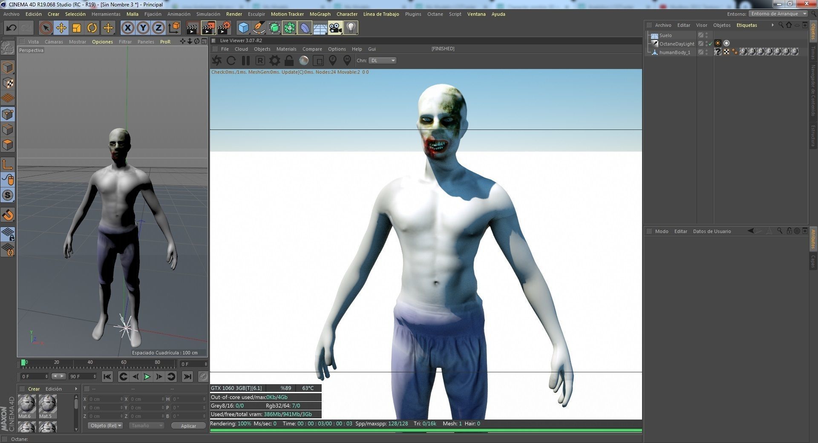This screenshot has height=443, width=818.
Task: Open Live Viewer Objects menu
Action: 262,49
